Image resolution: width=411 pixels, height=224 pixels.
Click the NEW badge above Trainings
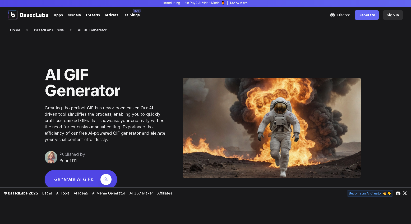(137, 11)
